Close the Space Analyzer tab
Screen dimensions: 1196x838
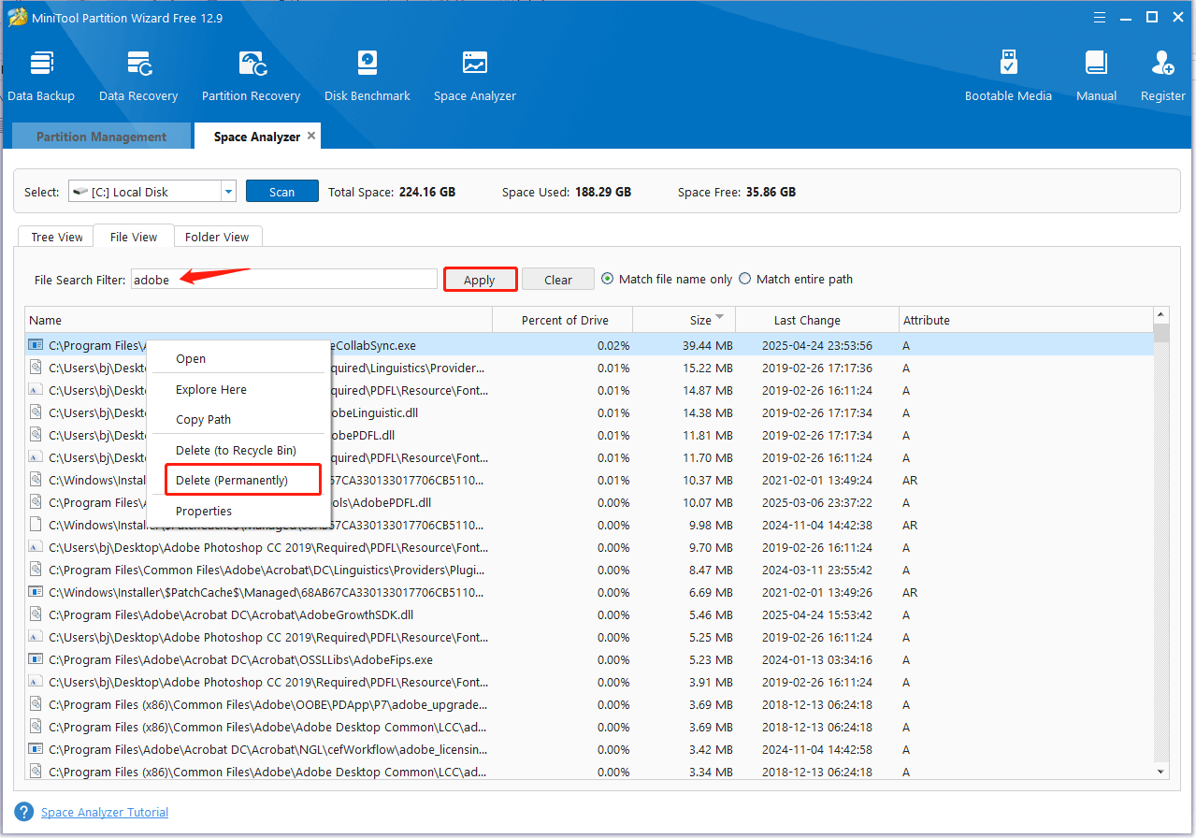click(311, 136)
